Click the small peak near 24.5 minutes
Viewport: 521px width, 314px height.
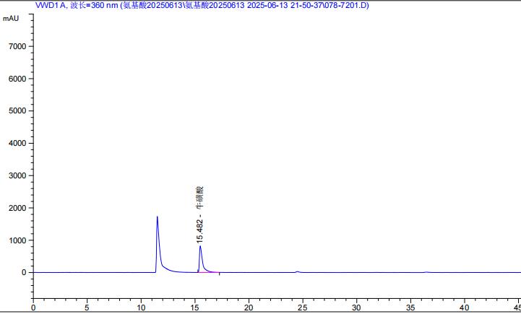click(297, 271)
